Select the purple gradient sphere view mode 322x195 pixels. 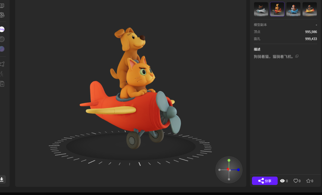click(x=2, y=49)
